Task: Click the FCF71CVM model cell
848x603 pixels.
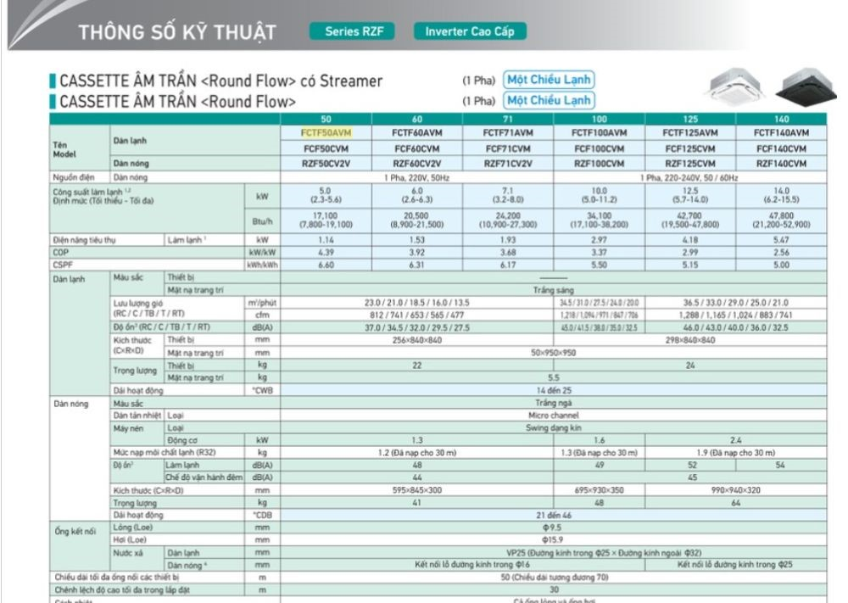Action: [x=507, y=148]
